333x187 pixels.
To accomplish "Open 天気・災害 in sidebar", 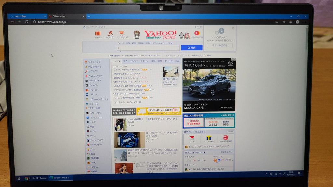I will coord(94,108).
